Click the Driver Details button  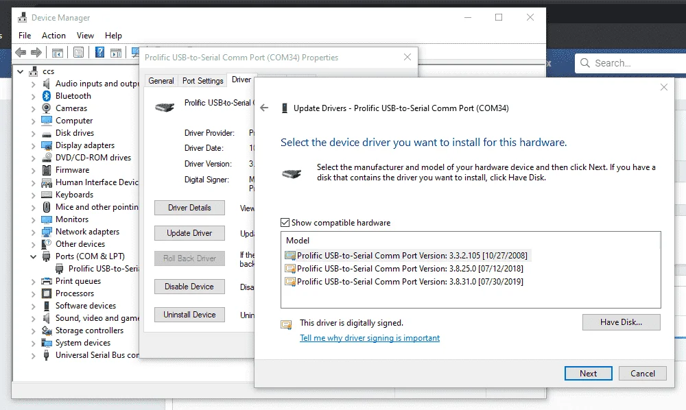click(x=189, y=208)
